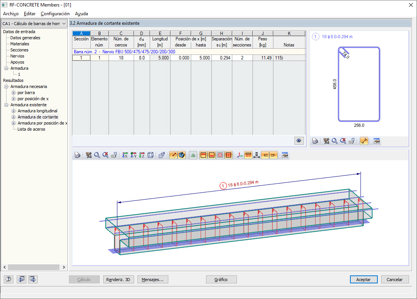417x299 pixels.
Task: Toggle right rebar end labeling
Action: [x=273, y=155]
